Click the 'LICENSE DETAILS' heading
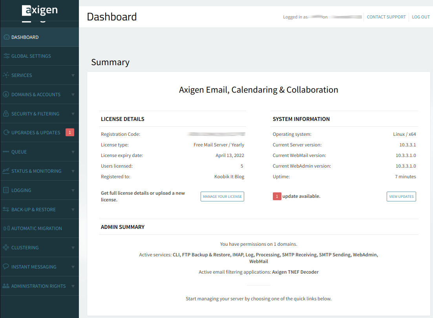 pyautogui.click(x=122, y=119)
